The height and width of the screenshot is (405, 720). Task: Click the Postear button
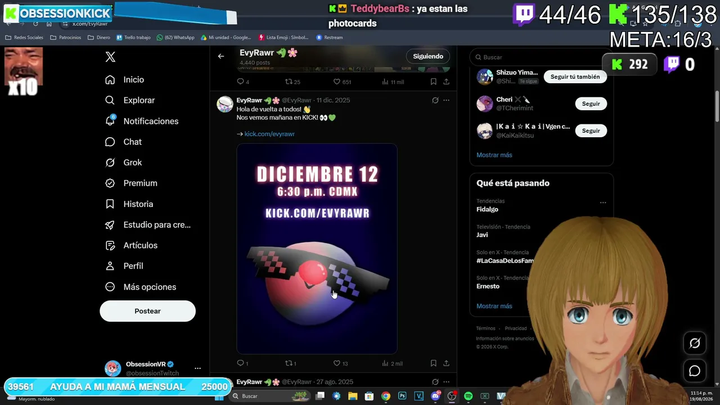point(147,311)
